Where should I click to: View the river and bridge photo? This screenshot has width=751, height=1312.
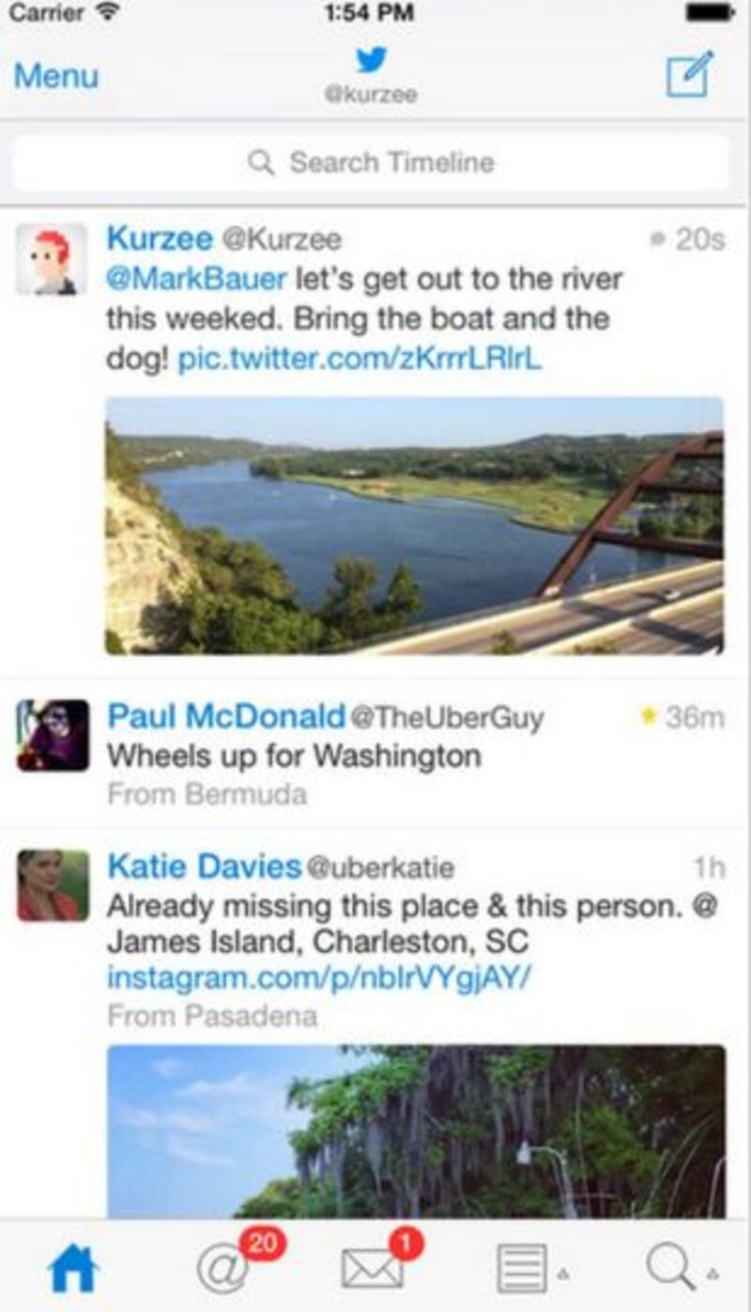(414, 525)
